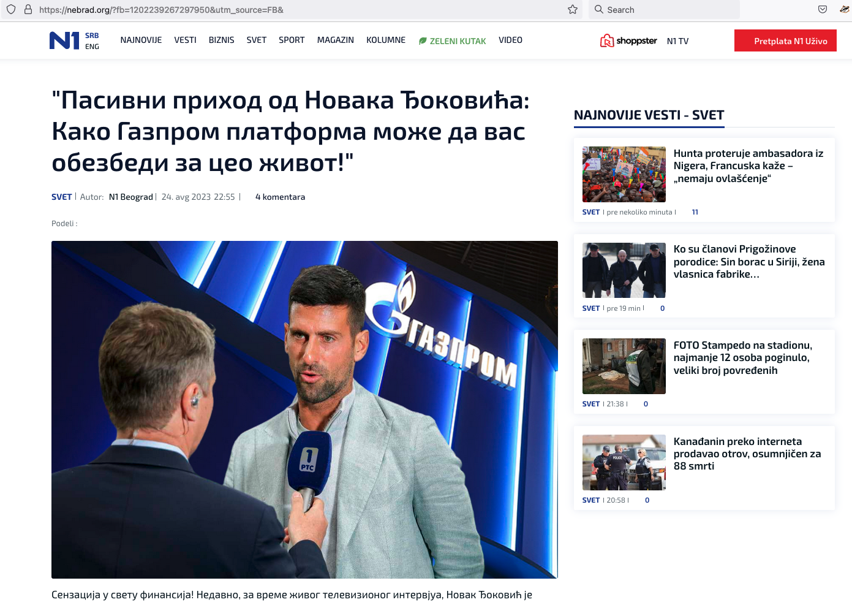Click the article date 24. avg 2023
The width and height of the screenshot is (852, 605).
(186, 197)
